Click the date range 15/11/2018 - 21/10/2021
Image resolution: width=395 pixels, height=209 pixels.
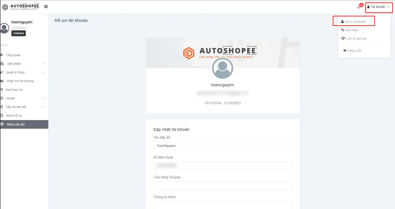[x=223, y=103]
